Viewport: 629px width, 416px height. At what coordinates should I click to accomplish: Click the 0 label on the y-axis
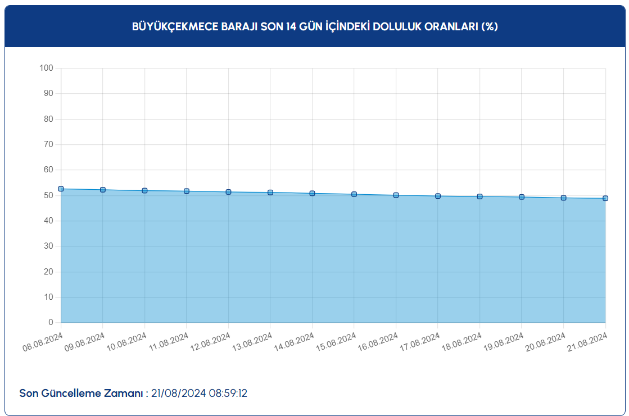pyautogui.click(x=51, y=323)
